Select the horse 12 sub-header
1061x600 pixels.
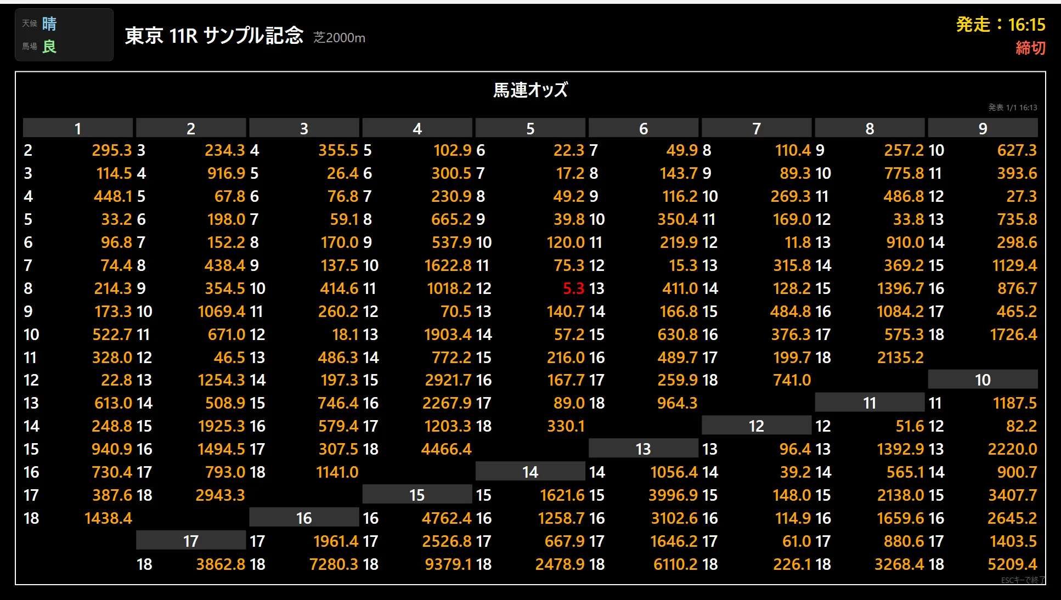(757, 426)
